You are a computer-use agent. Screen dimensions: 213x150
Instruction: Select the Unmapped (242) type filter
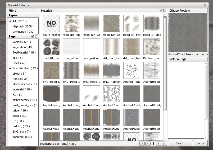(x=24, y=32)
